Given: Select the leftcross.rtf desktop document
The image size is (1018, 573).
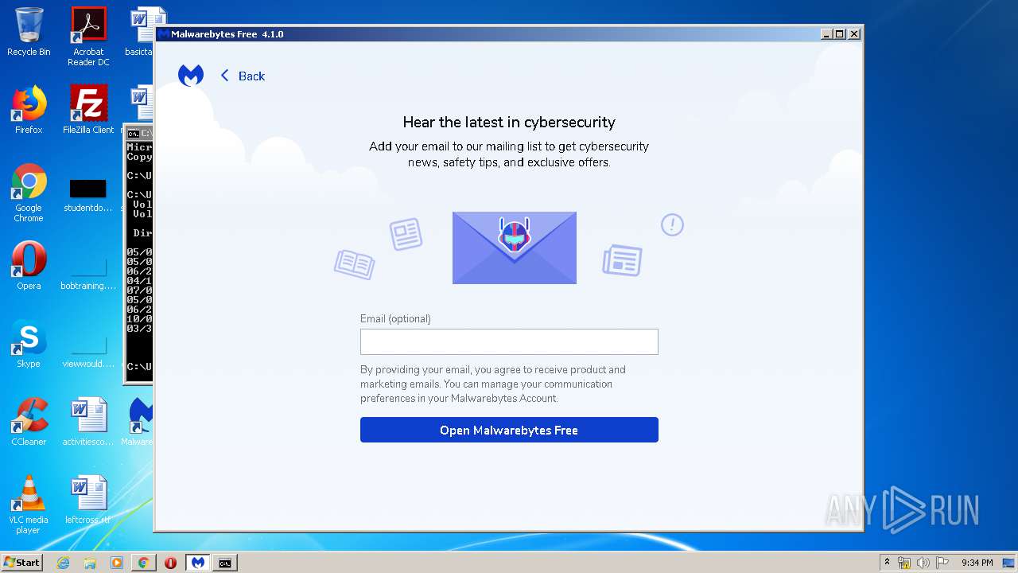Looking at the screenshot, I should click(x=88, y=500).
